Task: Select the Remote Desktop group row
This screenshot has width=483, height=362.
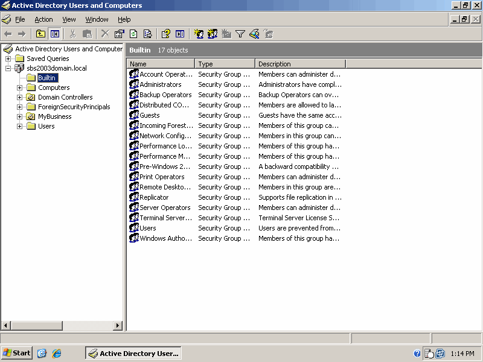Action: coord(235,187)
